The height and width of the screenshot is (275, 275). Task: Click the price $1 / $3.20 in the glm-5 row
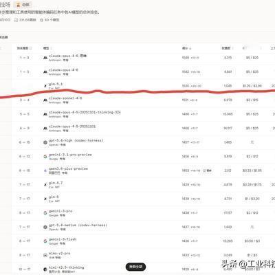pyautogui.click(x=252, y=199)
